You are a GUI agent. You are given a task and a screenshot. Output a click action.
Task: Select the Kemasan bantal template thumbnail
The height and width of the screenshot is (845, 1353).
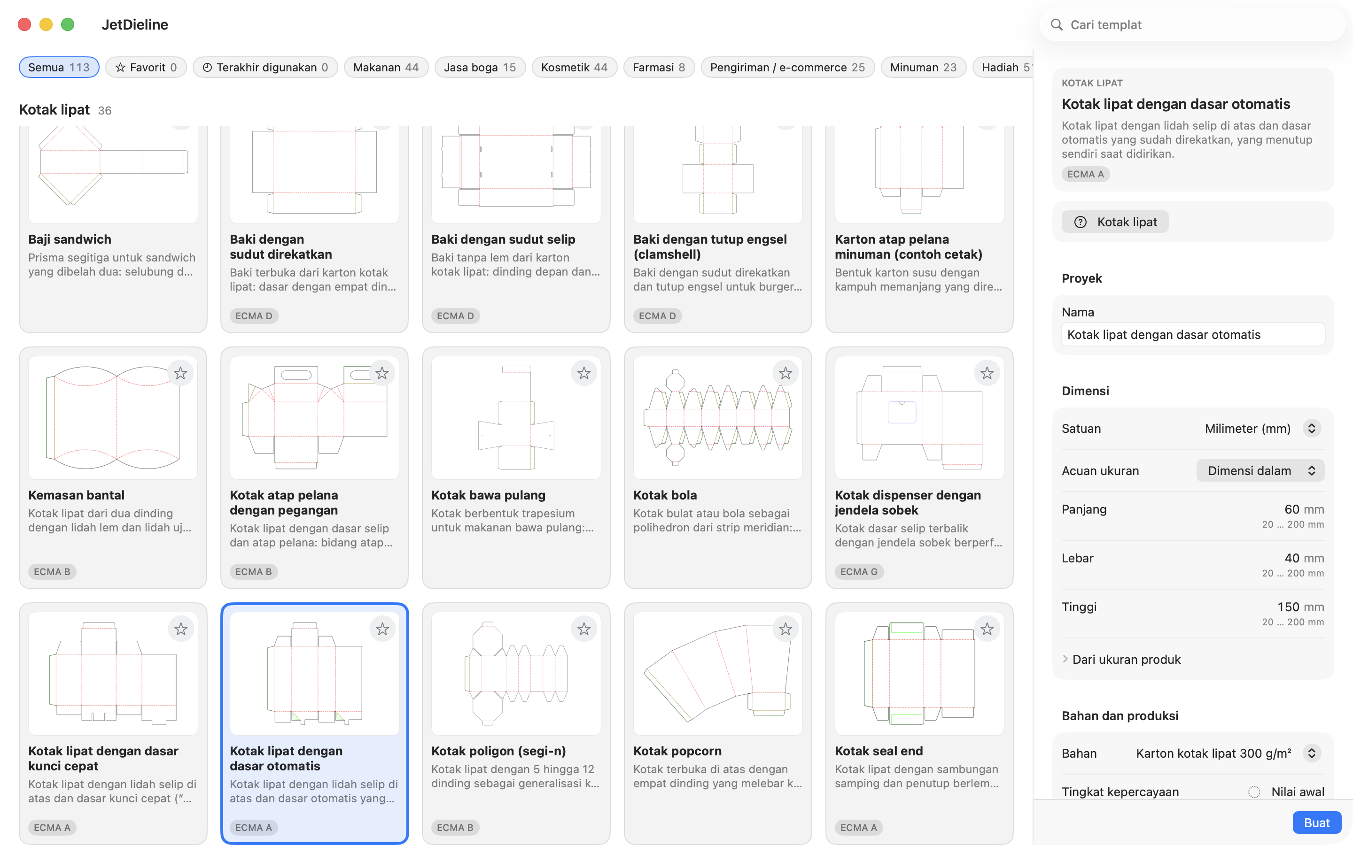[113, 417]
